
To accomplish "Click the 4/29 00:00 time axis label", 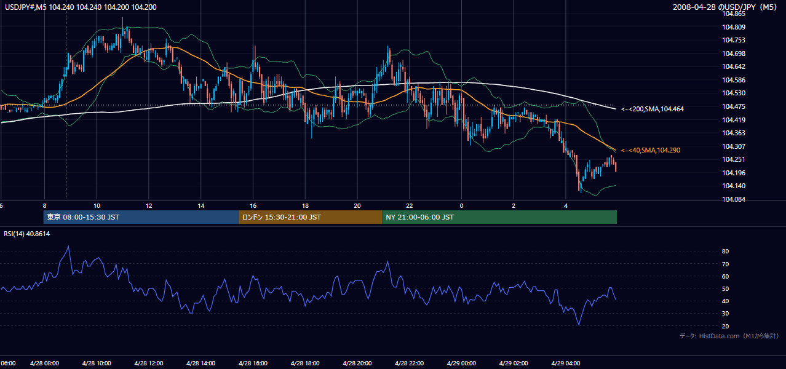I will point(461,363).
